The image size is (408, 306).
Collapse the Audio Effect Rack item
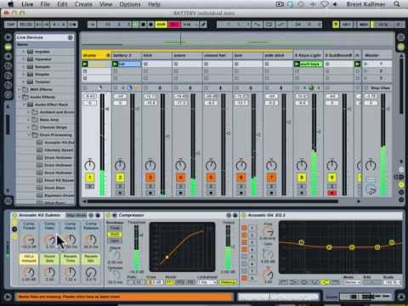(x=24, y=105)
